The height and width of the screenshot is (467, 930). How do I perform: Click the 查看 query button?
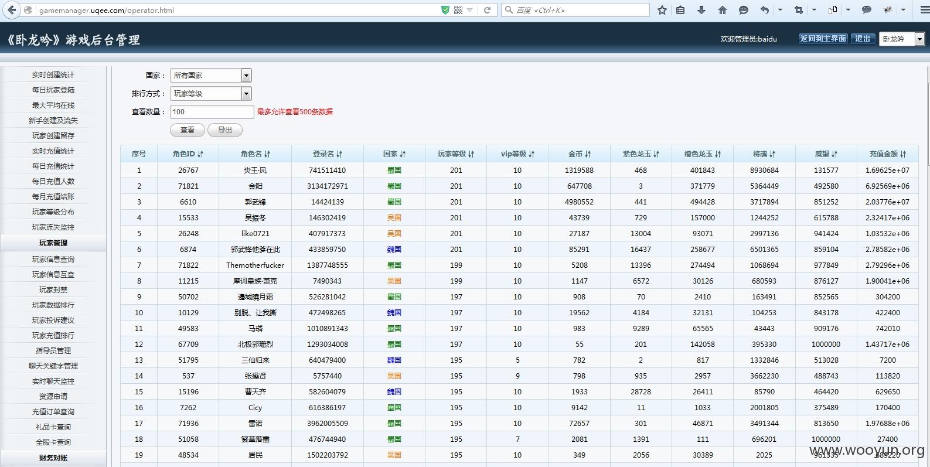pos(188,130)
